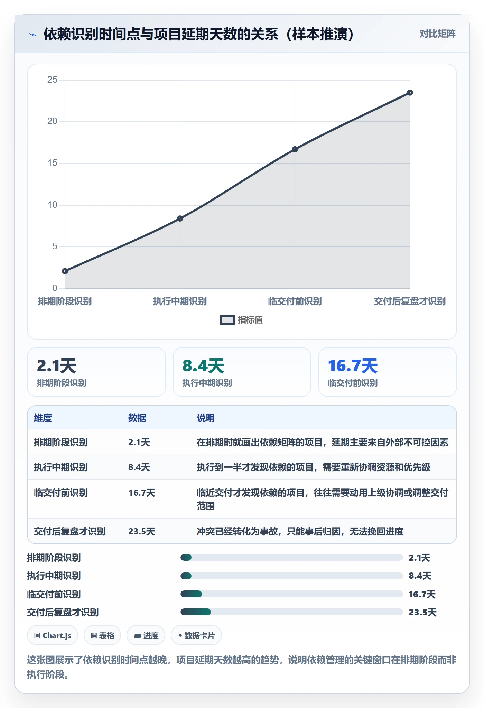Viewport: 484px width, 708px height.
Task: Click 排期阶段识别 in the table's first row
Action: point(61,442)
